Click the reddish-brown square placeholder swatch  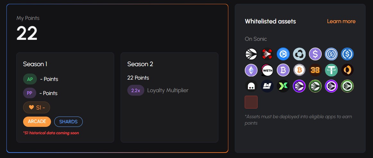tap(251, 102)
